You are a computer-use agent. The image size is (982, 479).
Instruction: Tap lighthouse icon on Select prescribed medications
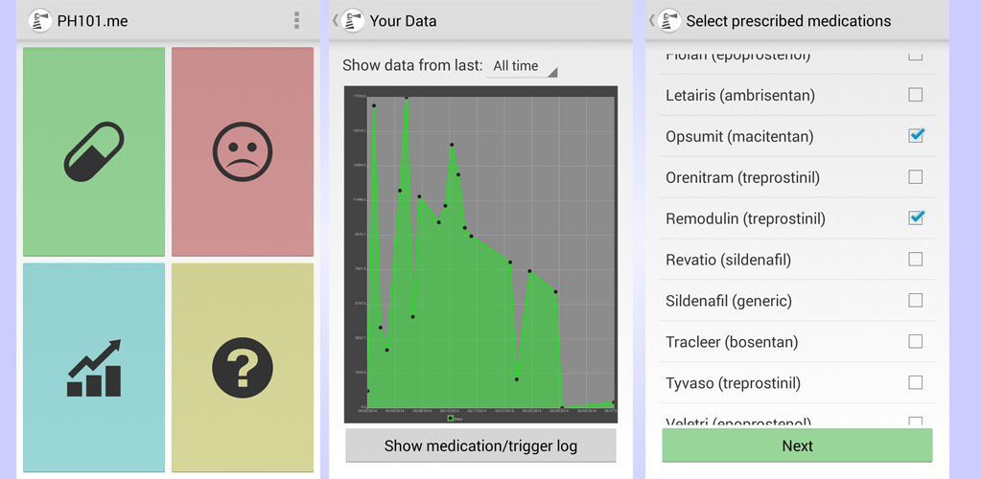tap(669, 21)
